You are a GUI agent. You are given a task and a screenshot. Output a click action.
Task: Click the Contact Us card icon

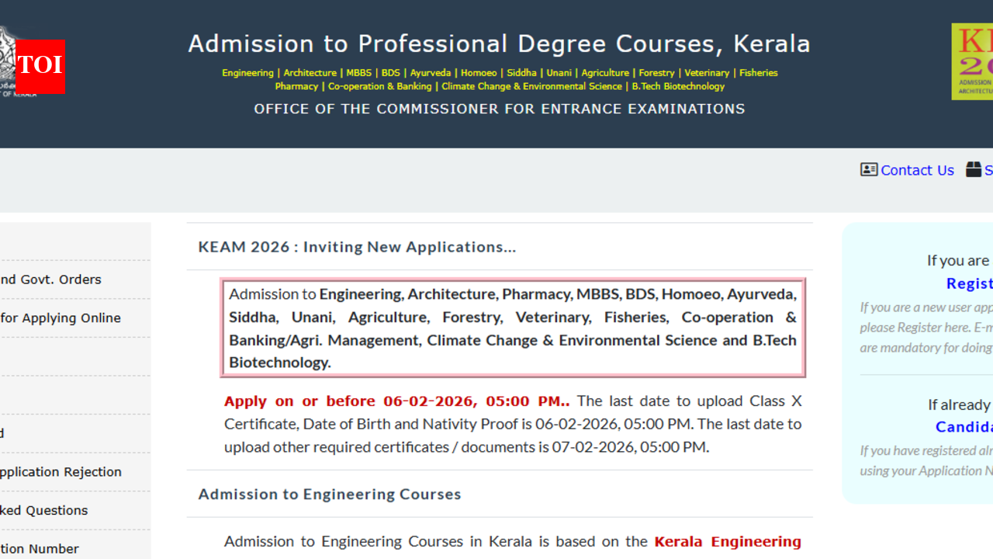coord(868,169)
